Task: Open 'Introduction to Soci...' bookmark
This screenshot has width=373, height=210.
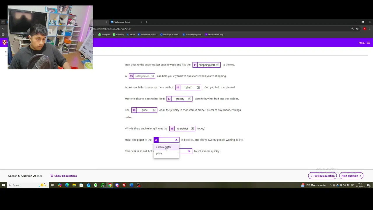Action: pyautogui.click(x=147, y=34)
